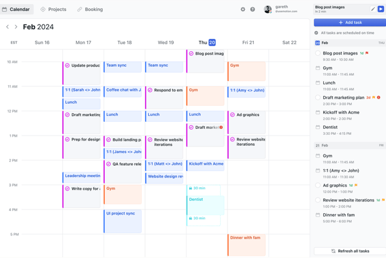The image size is (386, 258).
Task: Mark Blog post images complete in task list
Action: coord(318,53)
